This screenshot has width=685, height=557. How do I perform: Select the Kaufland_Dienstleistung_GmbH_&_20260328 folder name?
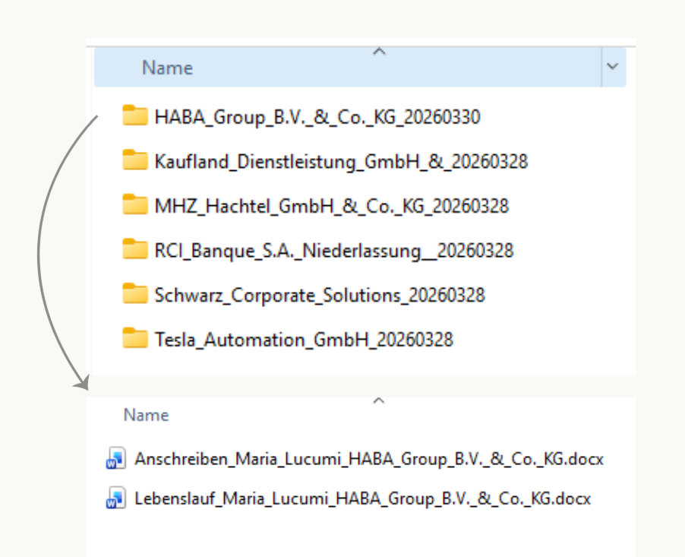(340, 162)
